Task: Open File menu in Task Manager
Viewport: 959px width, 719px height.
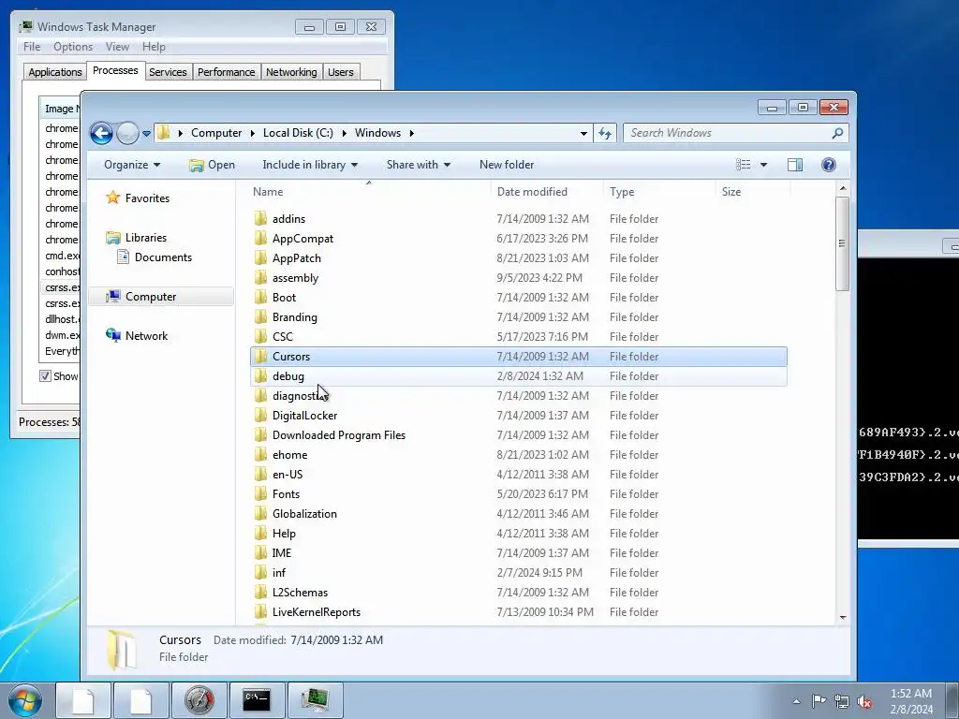Action: (32, 47)
